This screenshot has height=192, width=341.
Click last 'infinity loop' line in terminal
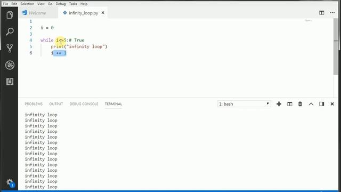coord(41,187)
